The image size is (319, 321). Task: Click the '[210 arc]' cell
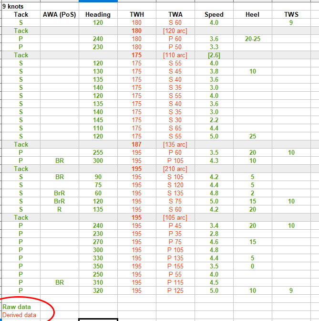tap(175, 169)
